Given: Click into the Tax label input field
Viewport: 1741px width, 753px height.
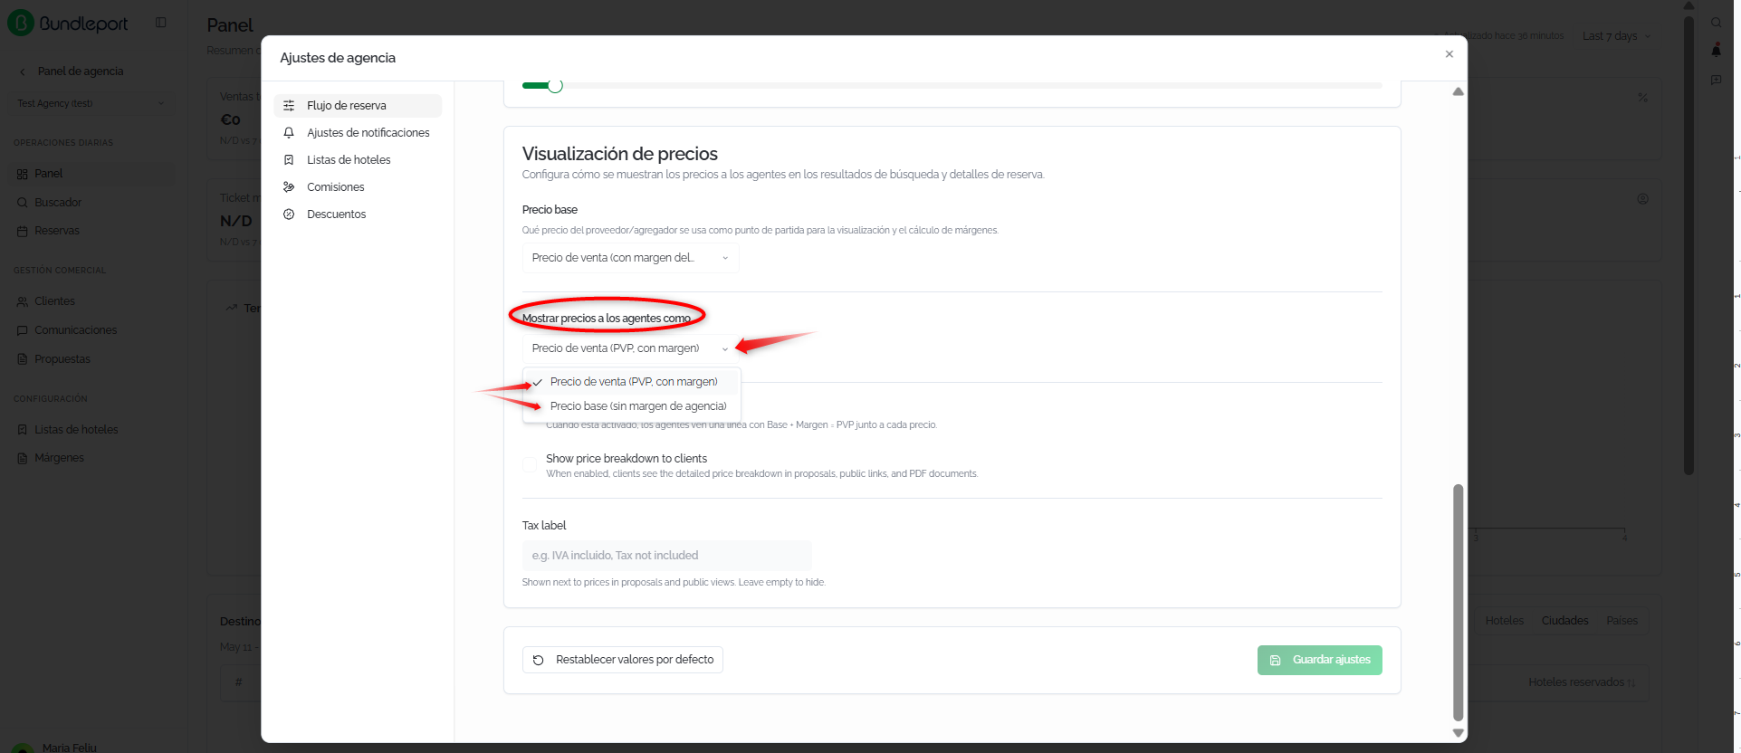Looking at the screenshot, I should point(666,556).
